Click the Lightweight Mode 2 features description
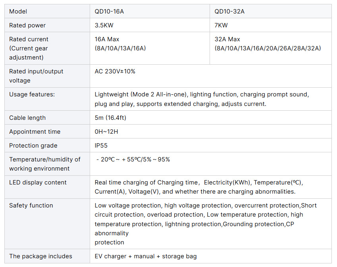The height and width of the screenshot is (267, 337). 202,99
